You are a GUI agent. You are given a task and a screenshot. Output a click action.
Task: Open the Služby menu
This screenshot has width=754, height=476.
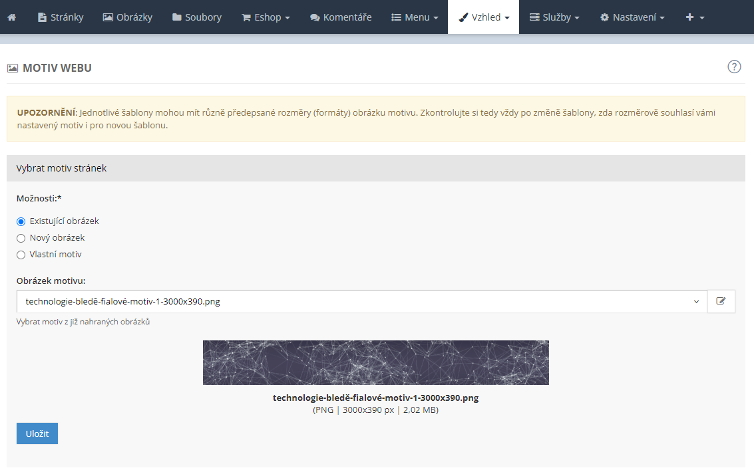pyautogui.click(x=554, y=17)
